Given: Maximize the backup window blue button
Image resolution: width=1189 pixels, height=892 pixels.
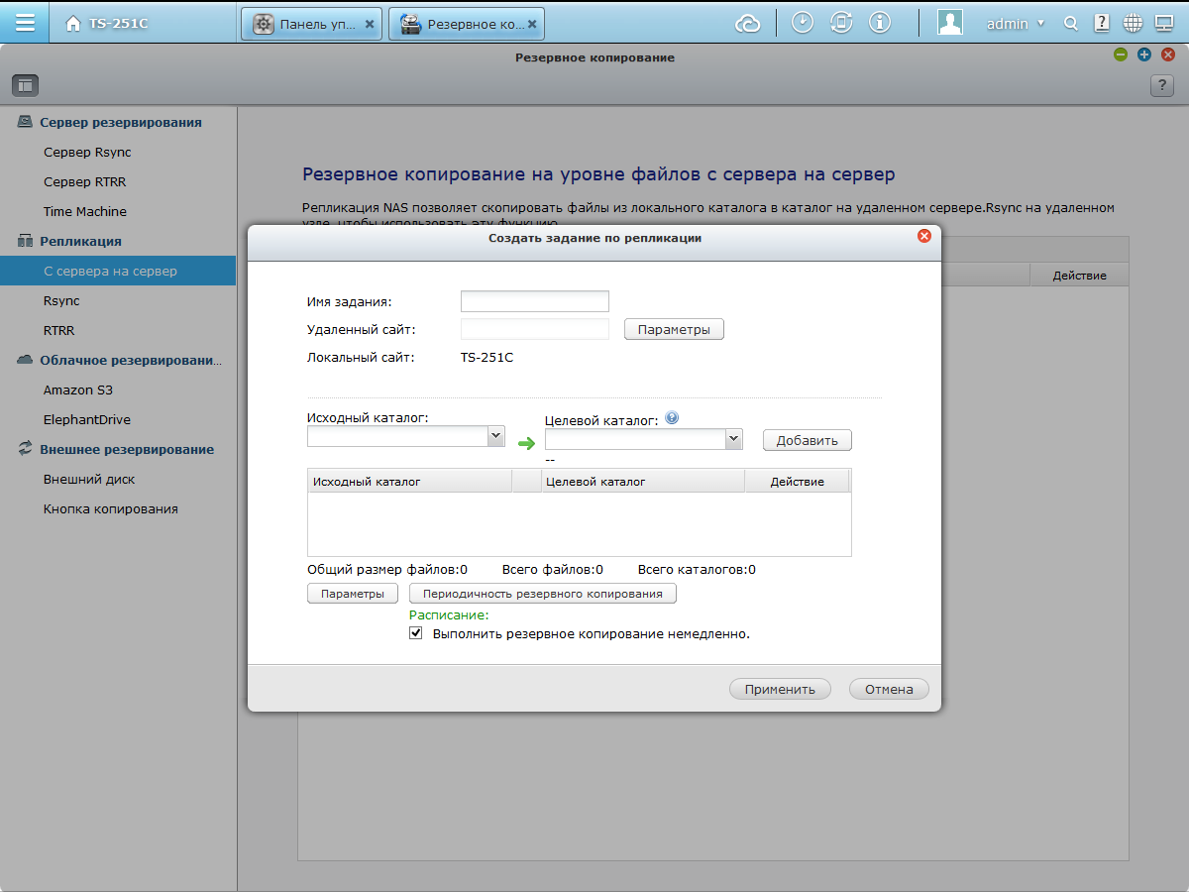Looking at the screenshot, I should coord(1144,55).
